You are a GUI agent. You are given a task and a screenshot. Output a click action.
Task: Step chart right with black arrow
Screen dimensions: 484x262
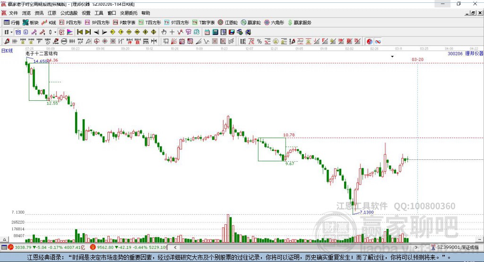click(x=104, y=32)
